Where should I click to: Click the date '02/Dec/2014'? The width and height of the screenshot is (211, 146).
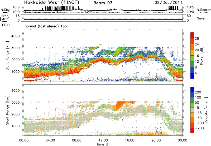click(169, 3)
